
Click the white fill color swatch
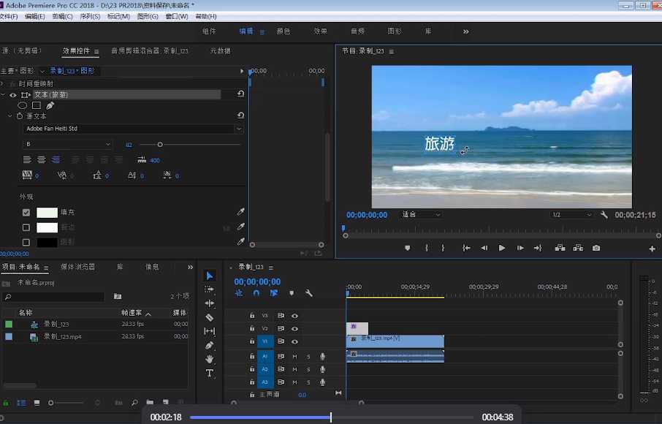click(x=47, y=213)
